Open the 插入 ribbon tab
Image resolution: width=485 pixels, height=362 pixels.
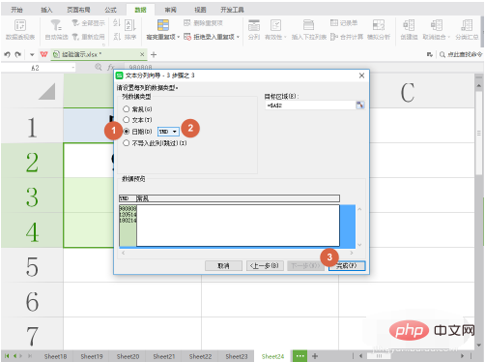[46, 10]
